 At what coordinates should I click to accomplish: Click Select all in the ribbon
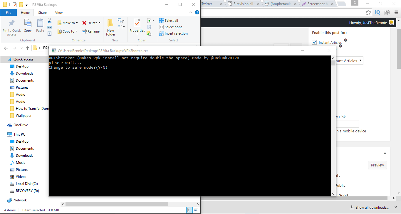point(169,21)
